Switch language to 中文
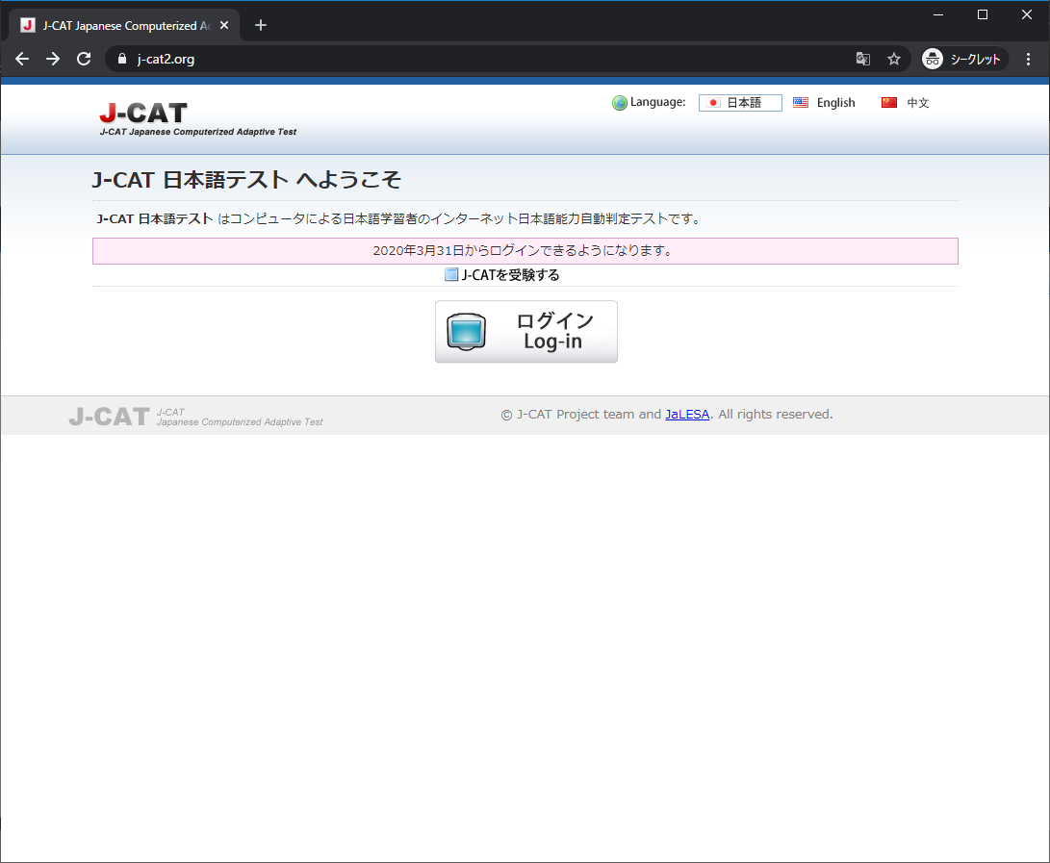 click(915, 102)
